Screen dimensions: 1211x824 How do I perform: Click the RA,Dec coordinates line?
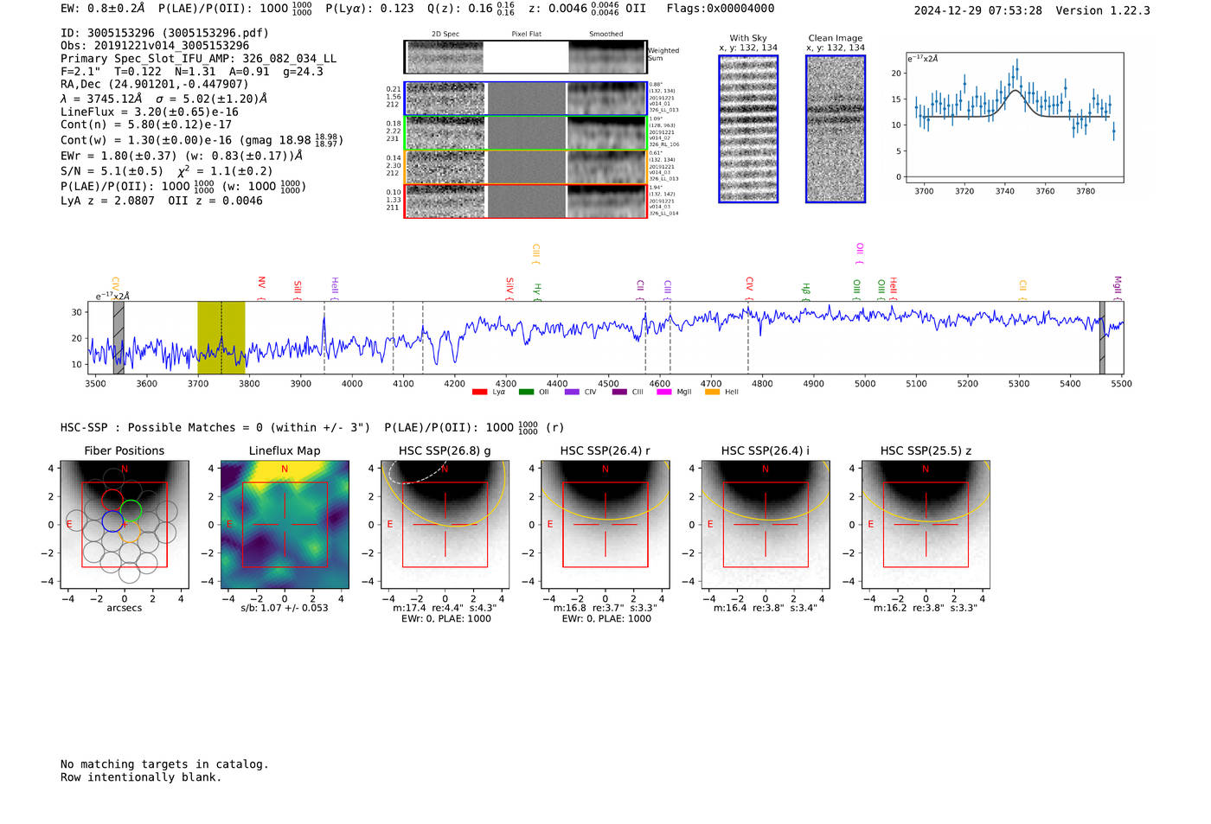tap(155, 84)
